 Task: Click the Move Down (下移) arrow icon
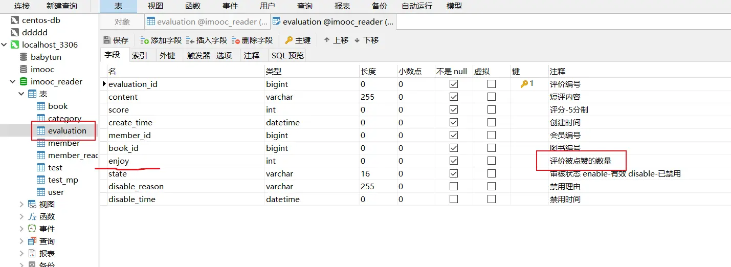coord(357,40)
